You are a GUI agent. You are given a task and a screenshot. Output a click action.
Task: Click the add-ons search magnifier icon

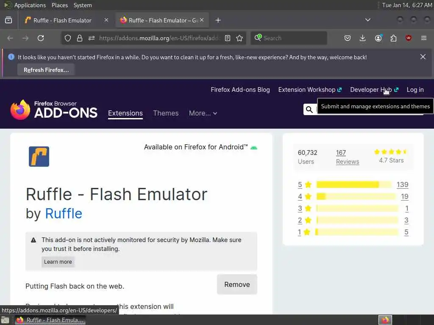click(x=309, y=110)
